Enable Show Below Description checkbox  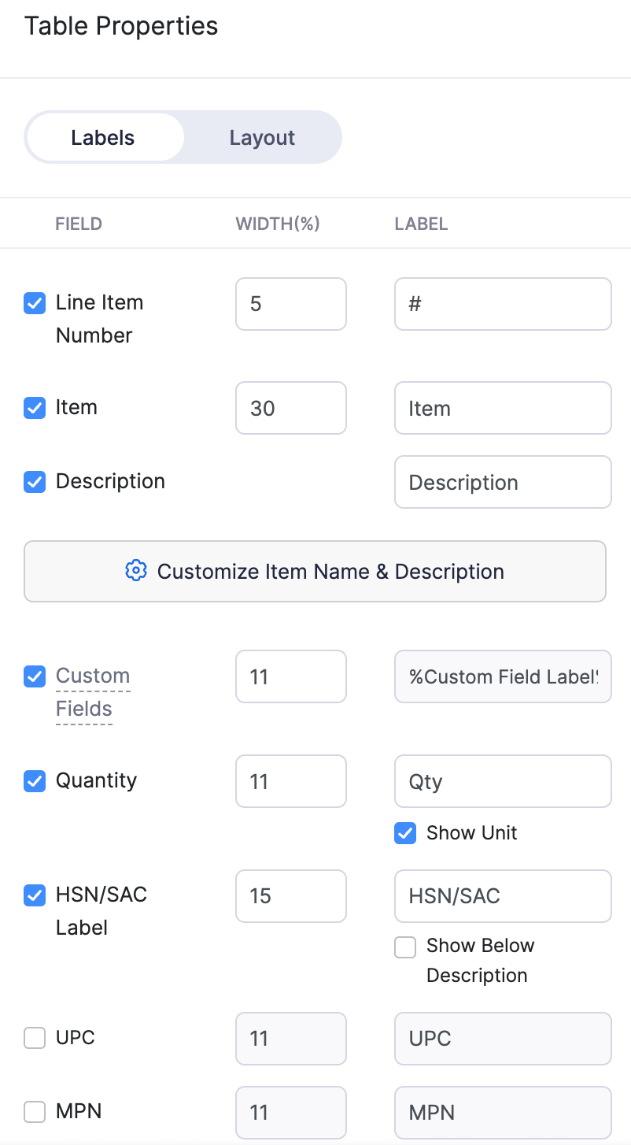tap(405, 947)
